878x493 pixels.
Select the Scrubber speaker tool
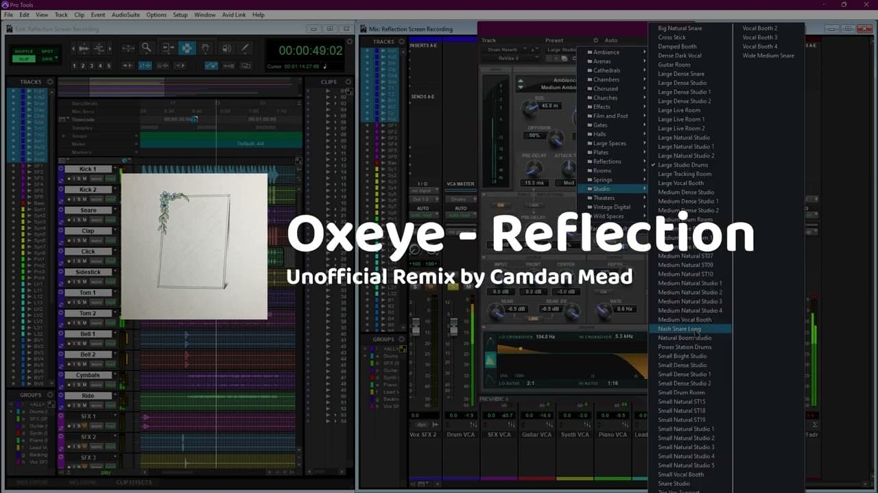[x=226, y=48]
